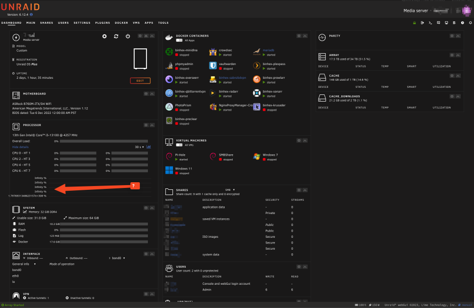
Task: Click the Windows 7 VM icon
Action: pos(256,157)
